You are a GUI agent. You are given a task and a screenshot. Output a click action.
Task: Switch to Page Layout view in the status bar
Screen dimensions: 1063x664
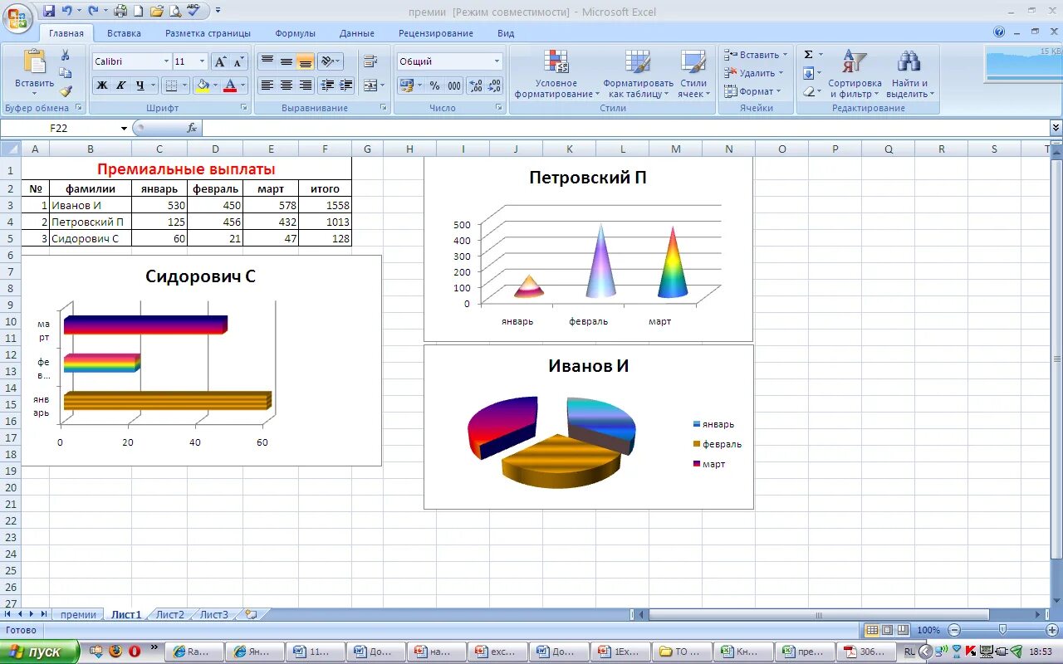pos(887,630)
